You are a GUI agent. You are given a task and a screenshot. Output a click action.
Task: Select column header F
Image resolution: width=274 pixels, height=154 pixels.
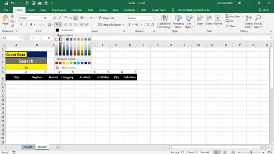pos(103,45)
